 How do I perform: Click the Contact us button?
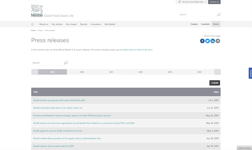coord(214,2)
